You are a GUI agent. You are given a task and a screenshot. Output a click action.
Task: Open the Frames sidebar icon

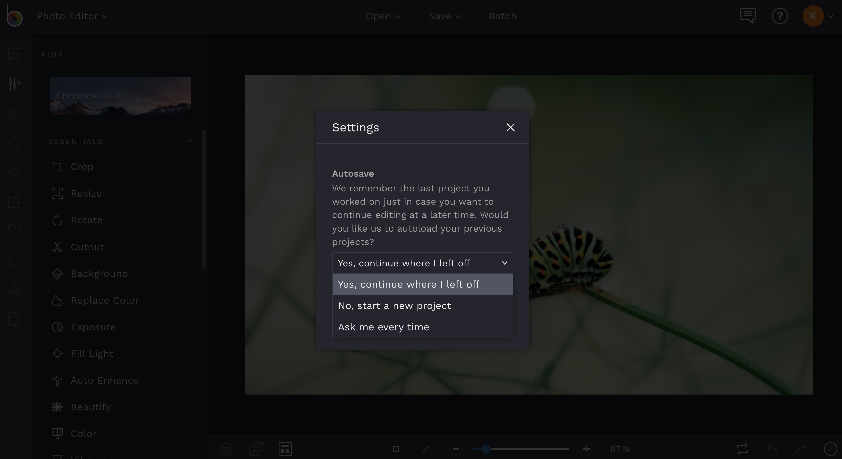(x=15, y=201)
